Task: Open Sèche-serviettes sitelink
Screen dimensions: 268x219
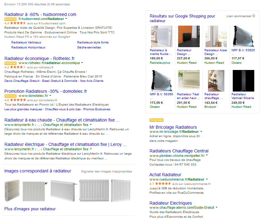Action: point(89,47)
